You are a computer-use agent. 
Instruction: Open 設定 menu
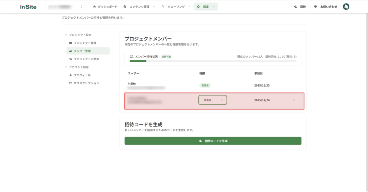(x=206, y=7)
